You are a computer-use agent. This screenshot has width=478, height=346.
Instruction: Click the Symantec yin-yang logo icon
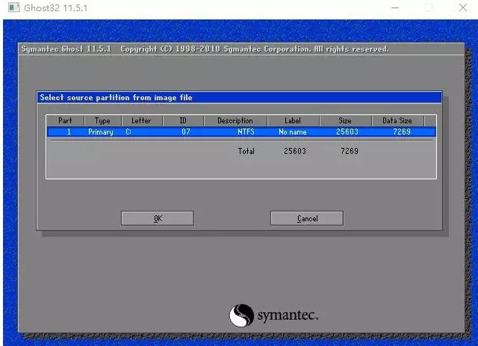coord(241,315)
